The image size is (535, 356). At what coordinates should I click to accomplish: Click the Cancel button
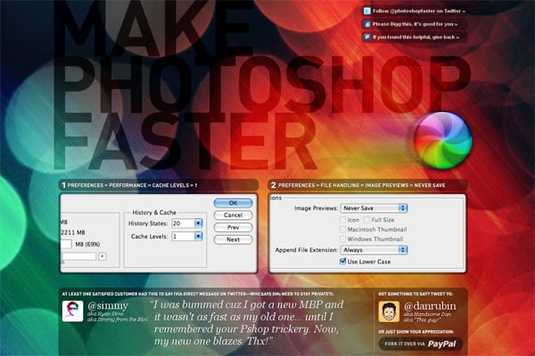pos(233,215)
